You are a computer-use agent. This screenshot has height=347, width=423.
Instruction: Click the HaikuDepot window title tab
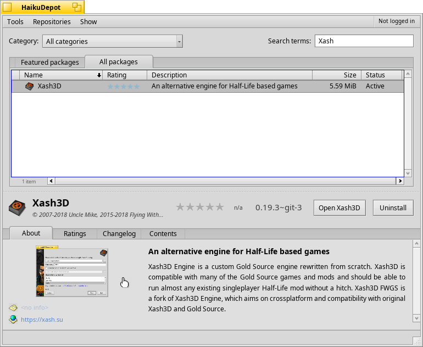pyautogui.click(x=42, y=7)
